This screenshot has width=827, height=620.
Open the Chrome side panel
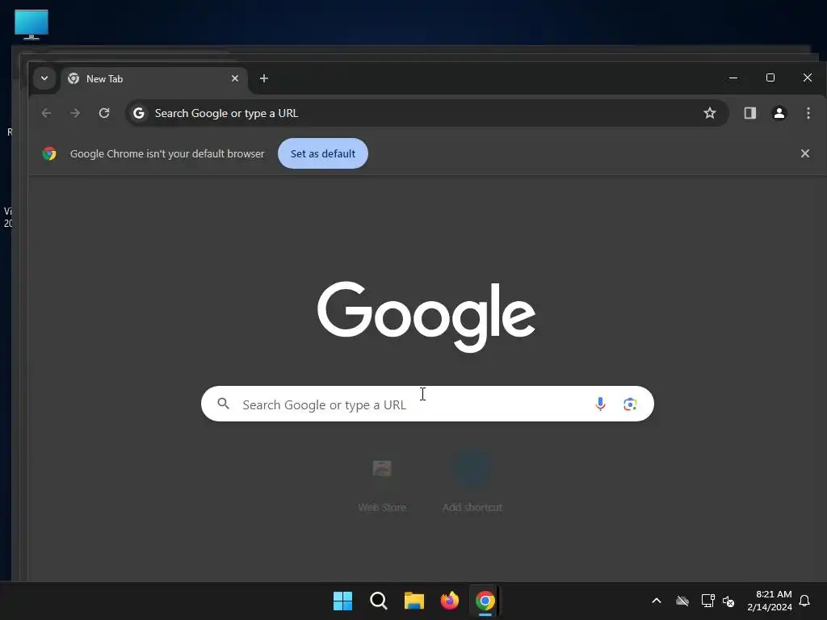coord(750,113)
